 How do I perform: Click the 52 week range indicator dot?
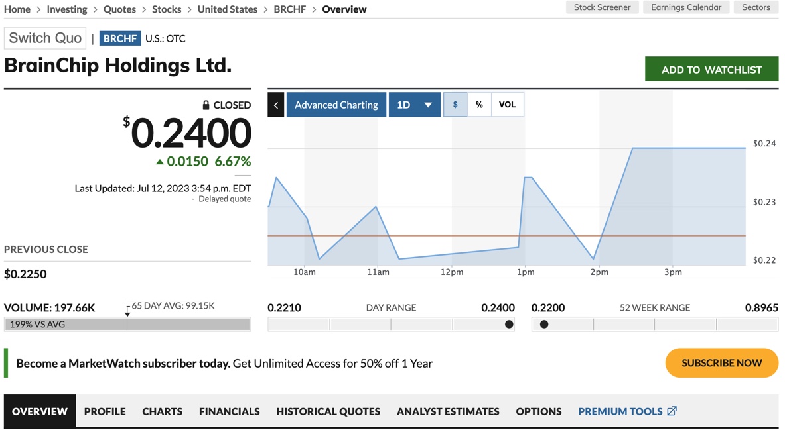[544, 325]
